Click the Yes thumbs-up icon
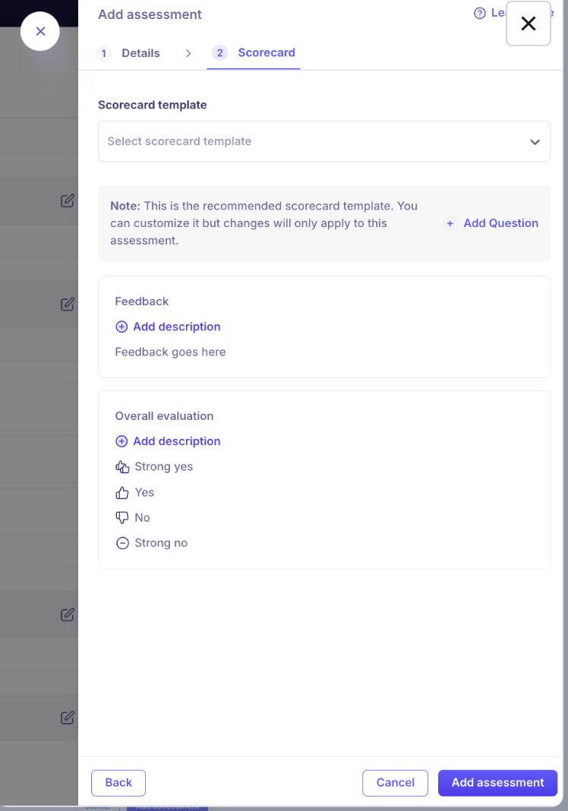568x811 pixels. click(122, 492)
